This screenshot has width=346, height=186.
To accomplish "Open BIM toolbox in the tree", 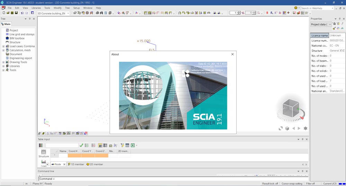I will 17,38.
